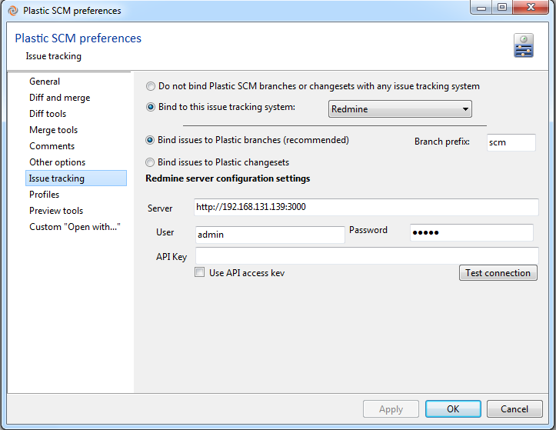Open the Redmine issue tracker dropdown
The height and width of the screenshot is (430, 556).
[400, 109]
